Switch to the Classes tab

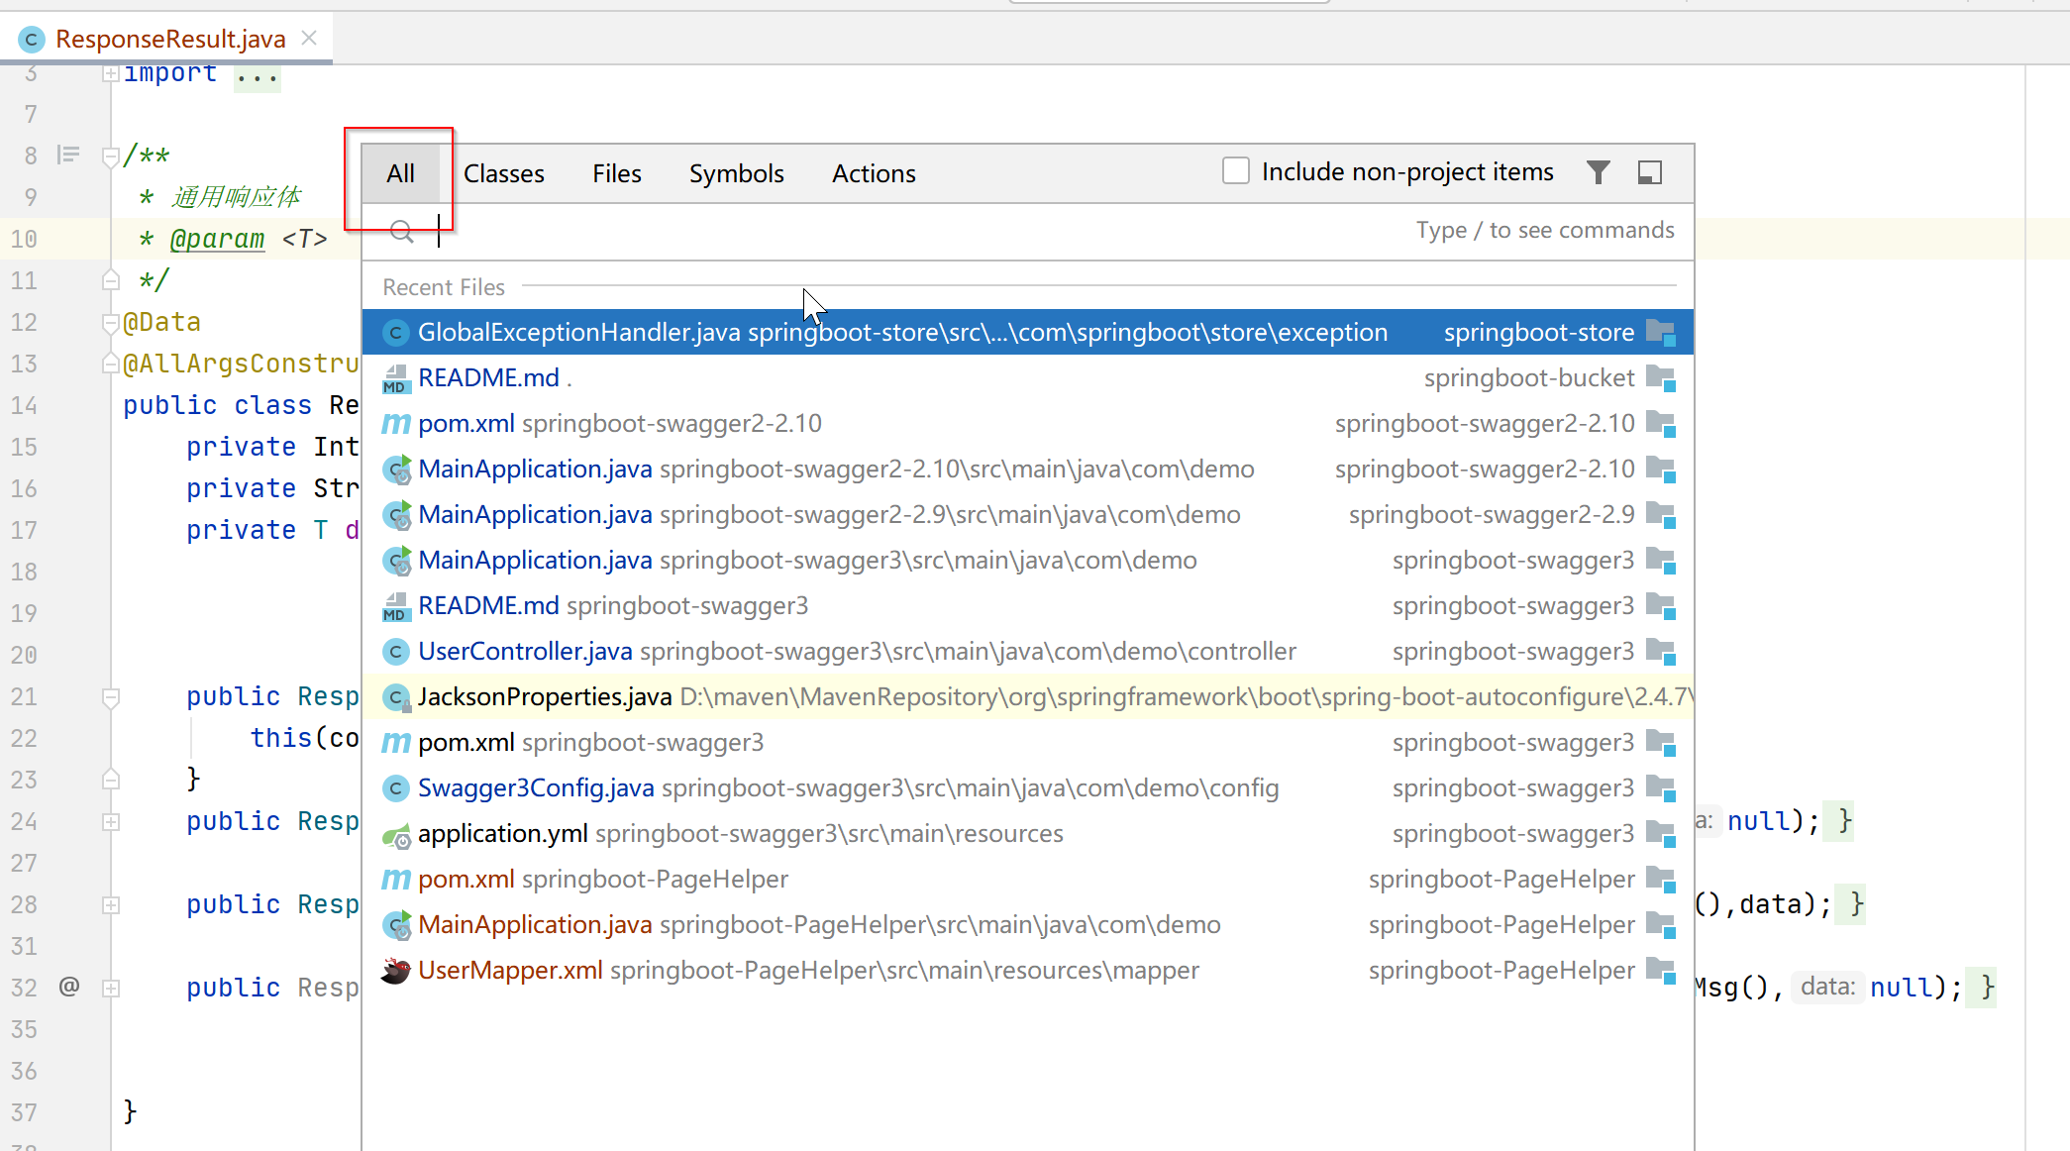tap(503, 173)
